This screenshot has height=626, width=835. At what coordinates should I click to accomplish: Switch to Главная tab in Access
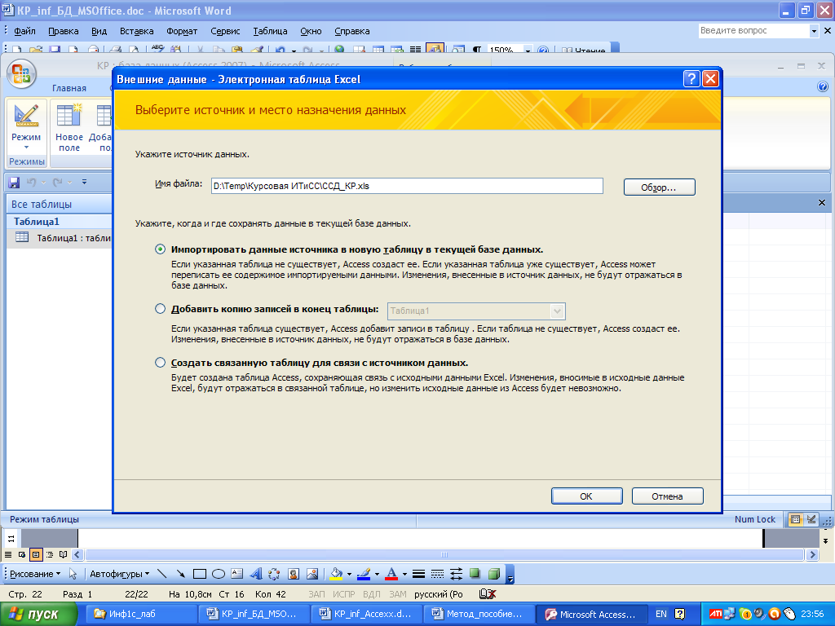pyautogui.click(x=69, y=88)
